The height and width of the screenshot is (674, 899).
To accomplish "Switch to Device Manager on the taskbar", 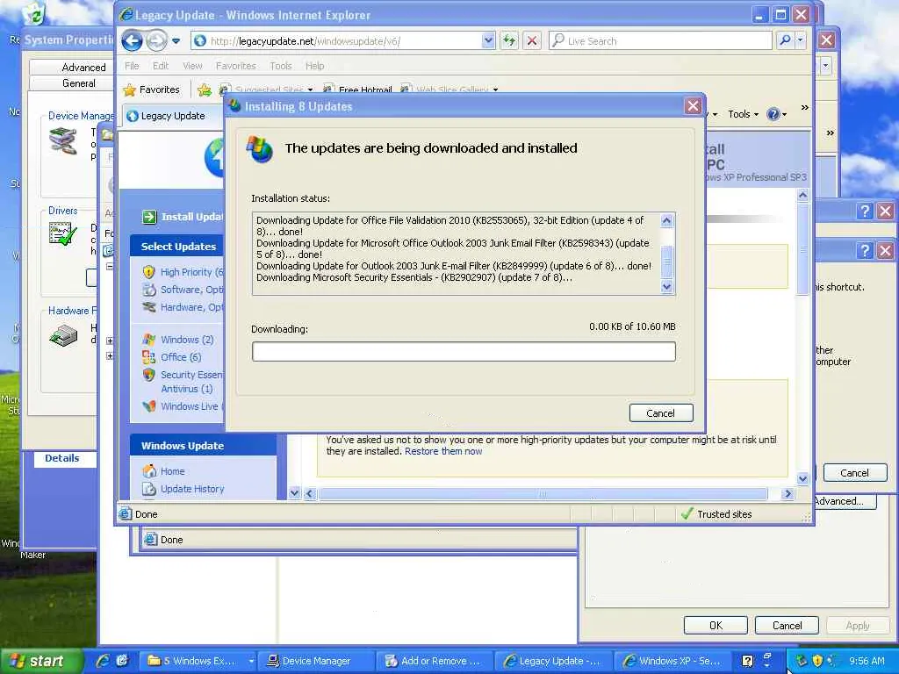I will [315, 661].
